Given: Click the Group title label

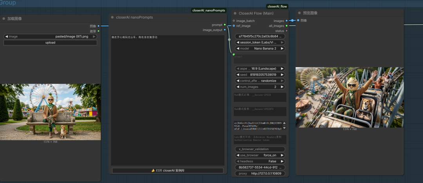Looking at the screenshot, I should pyautogui.click(x=8, y=3).
